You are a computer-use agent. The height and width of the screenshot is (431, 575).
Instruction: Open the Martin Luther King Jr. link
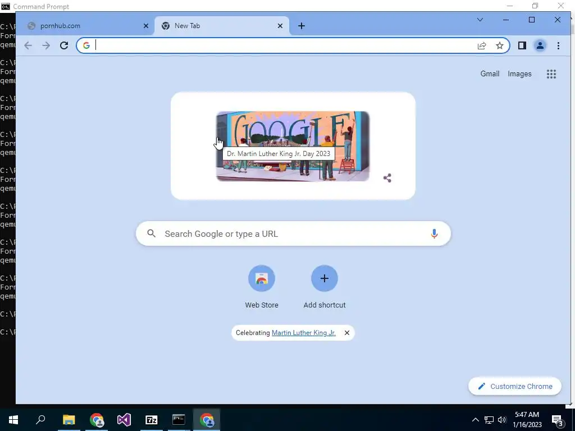(304, 333)
